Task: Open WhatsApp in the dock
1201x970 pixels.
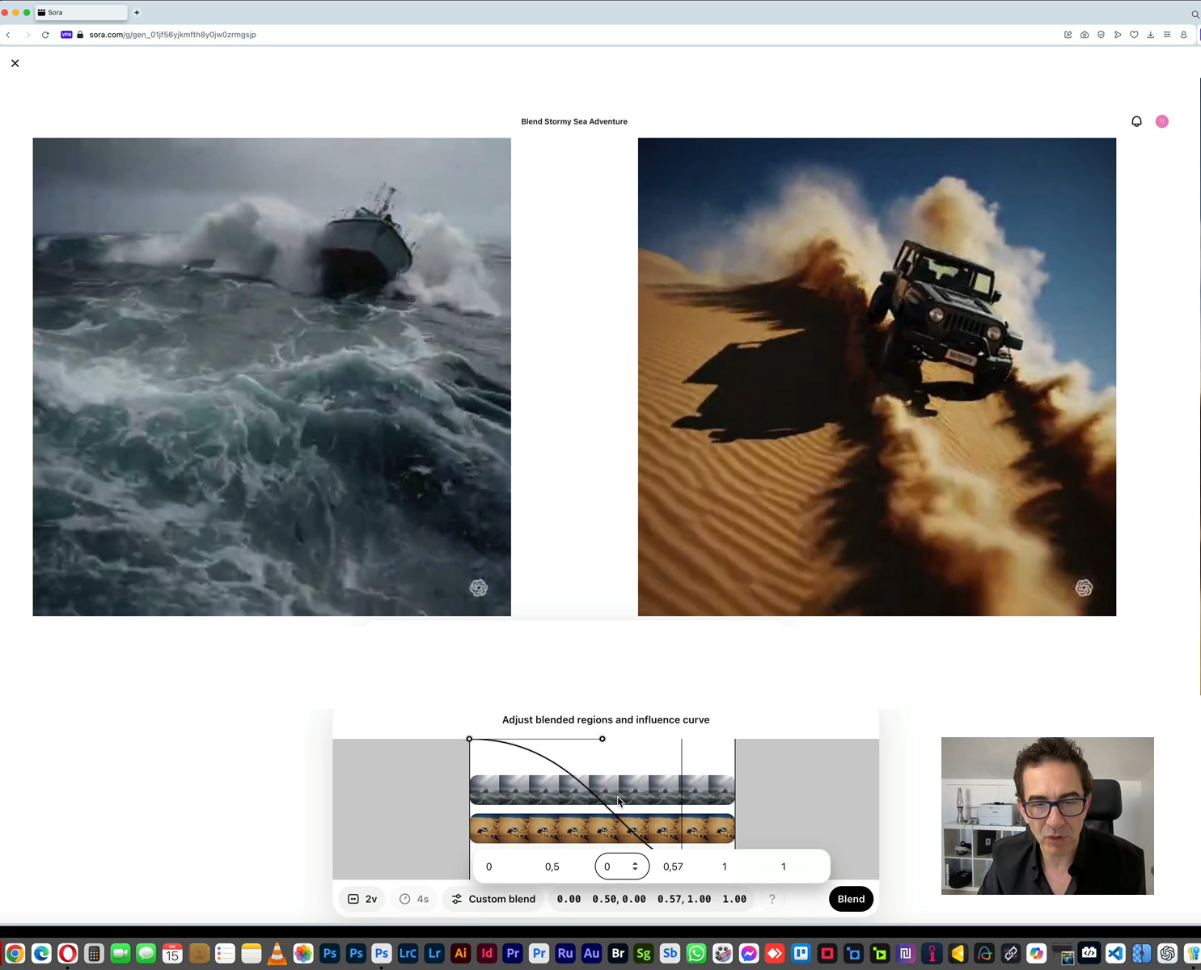Action: pos(696,953)
